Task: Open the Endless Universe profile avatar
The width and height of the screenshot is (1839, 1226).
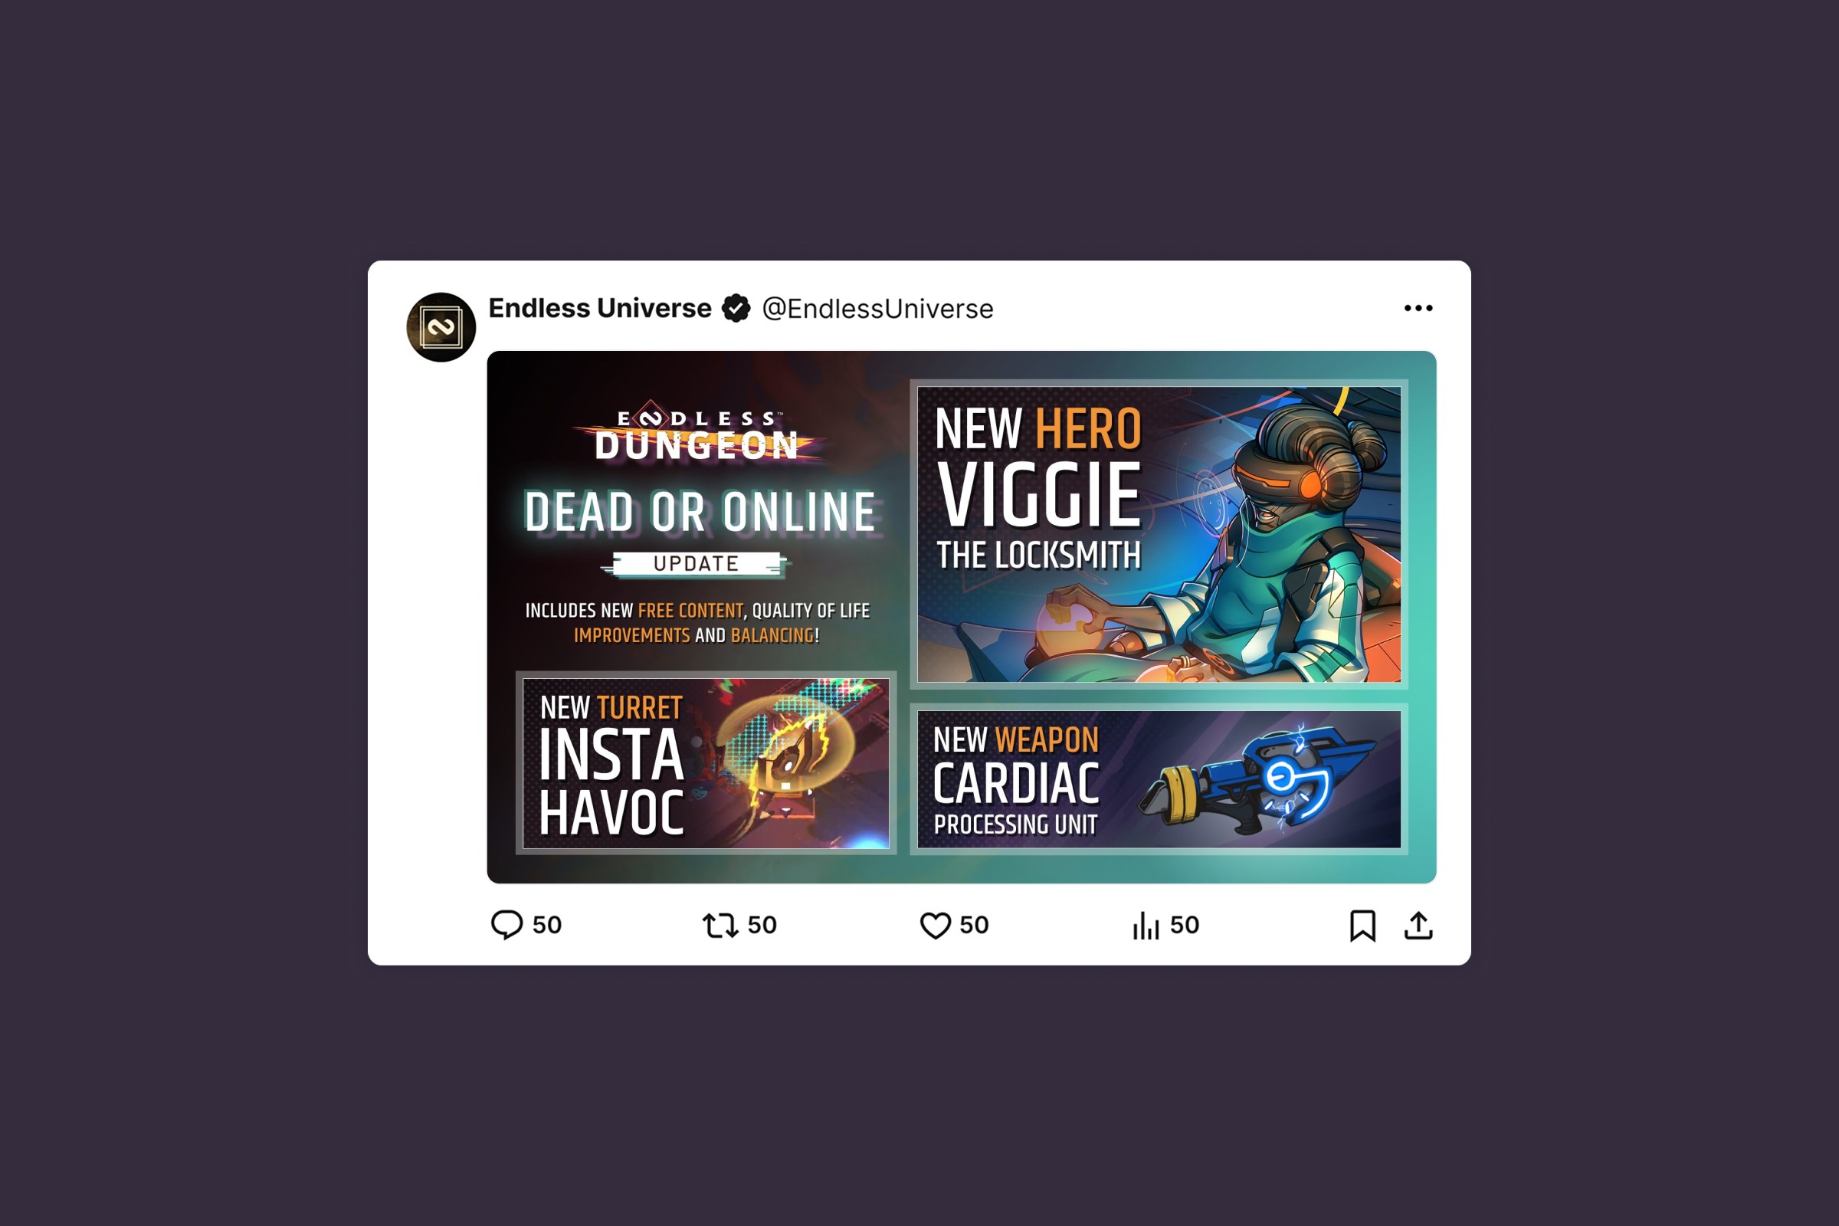Action: [441, 327]
